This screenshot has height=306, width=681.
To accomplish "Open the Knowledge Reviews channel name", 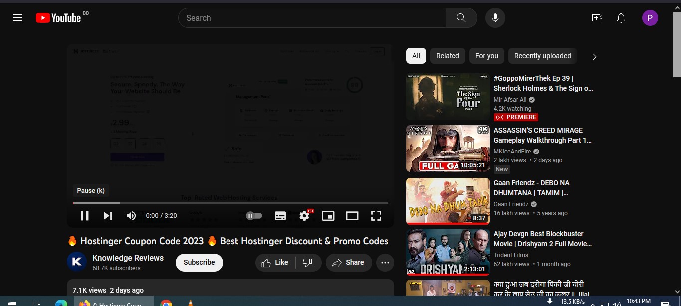I will tap(128, 258).
